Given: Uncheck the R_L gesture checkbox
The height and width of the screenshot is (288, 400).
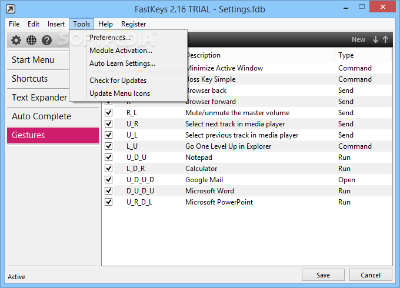Looking at the screenshot, I should 109,112.
